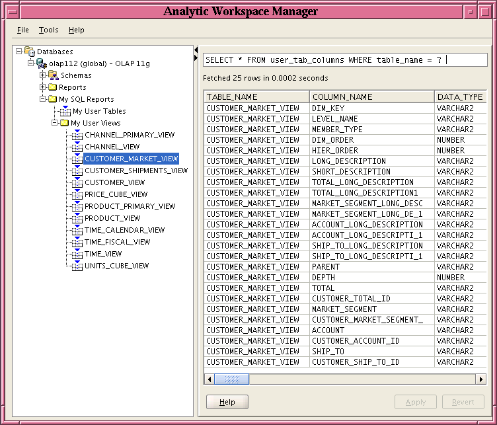Image resolution: width=497 pixels, height=425 pixels.
Task: Collapse the My User Views folder
Action: (x=55, y=123)
